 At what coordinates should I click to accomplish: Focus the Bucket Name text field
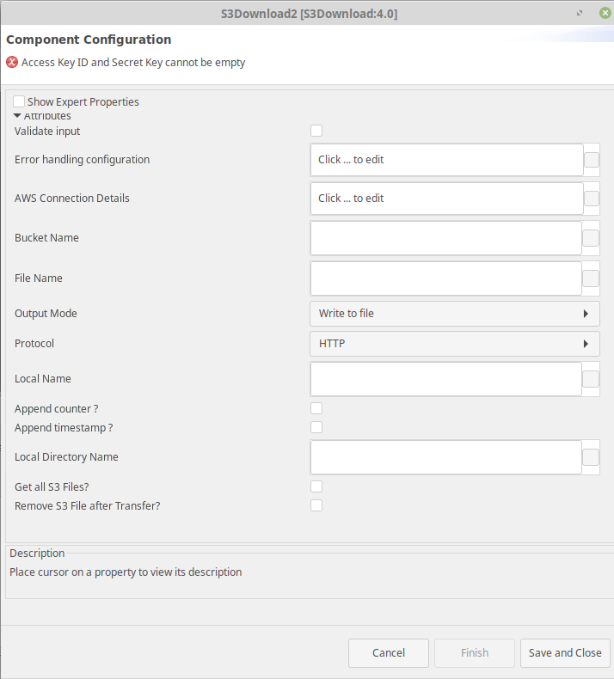445,238
